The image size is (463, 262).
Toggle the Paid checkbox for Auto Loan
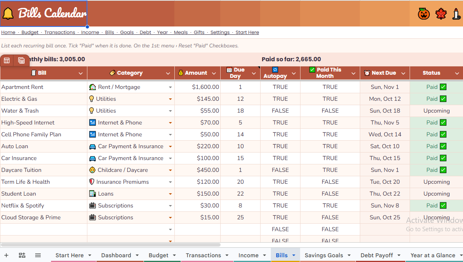click(x=443, y=146)
